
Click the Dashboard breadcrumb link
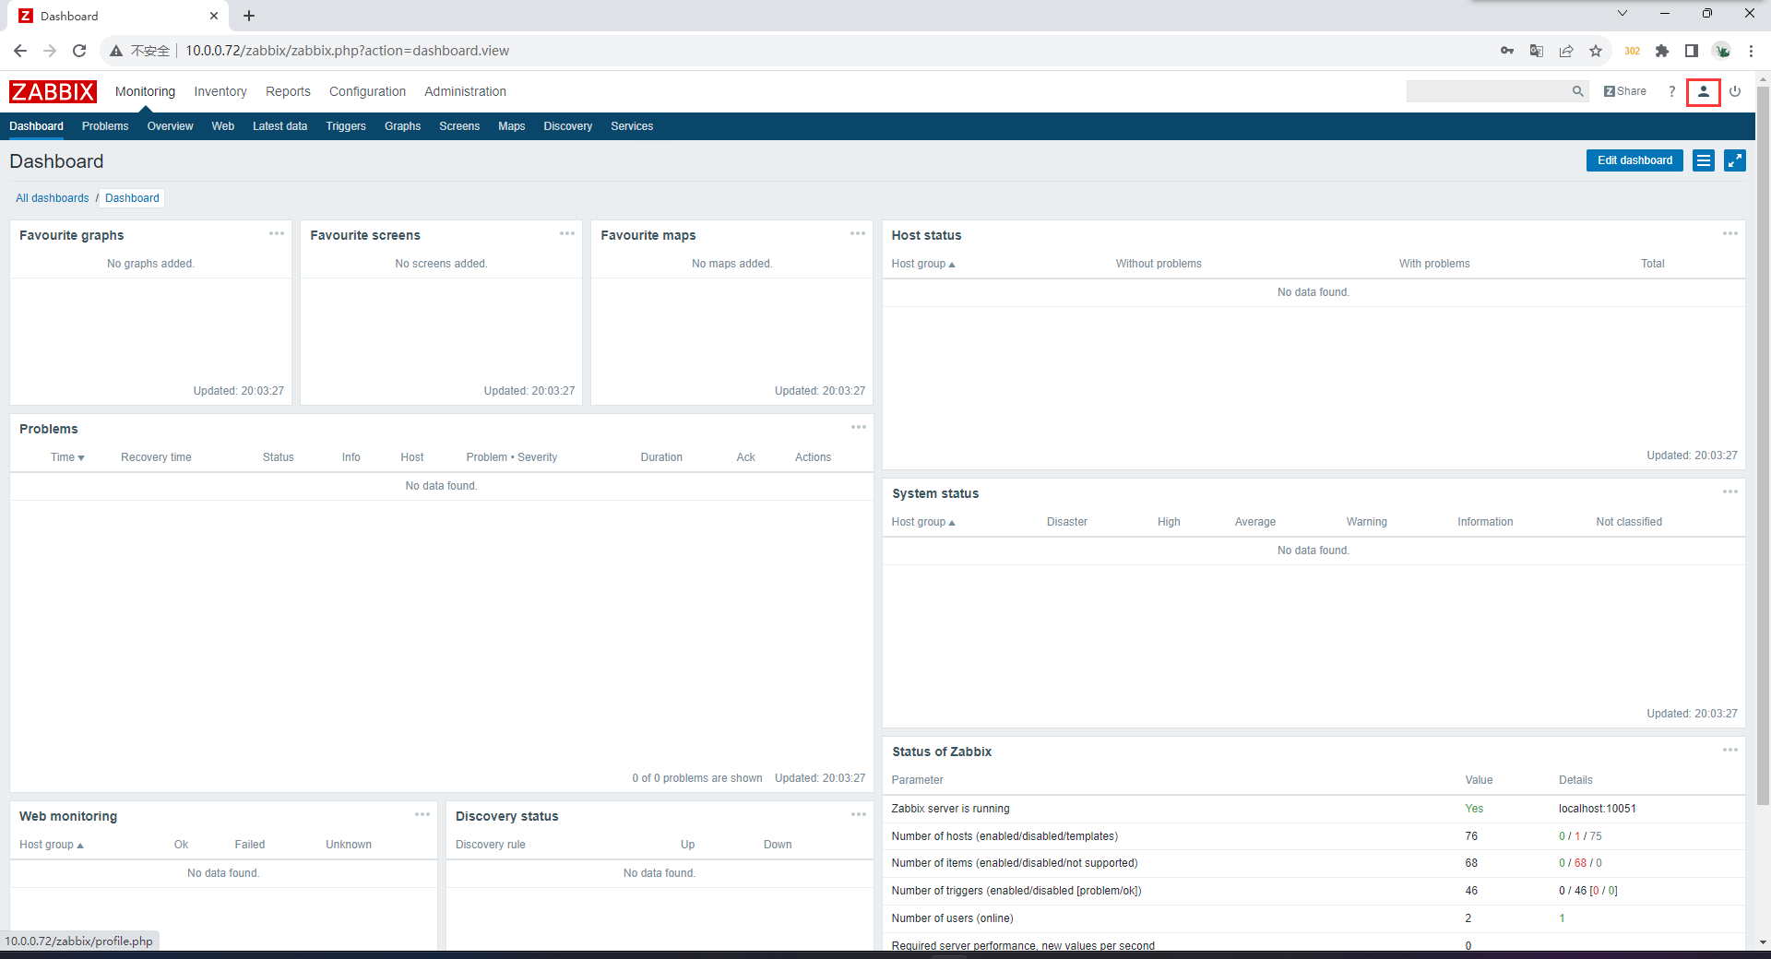pos(132,198)
